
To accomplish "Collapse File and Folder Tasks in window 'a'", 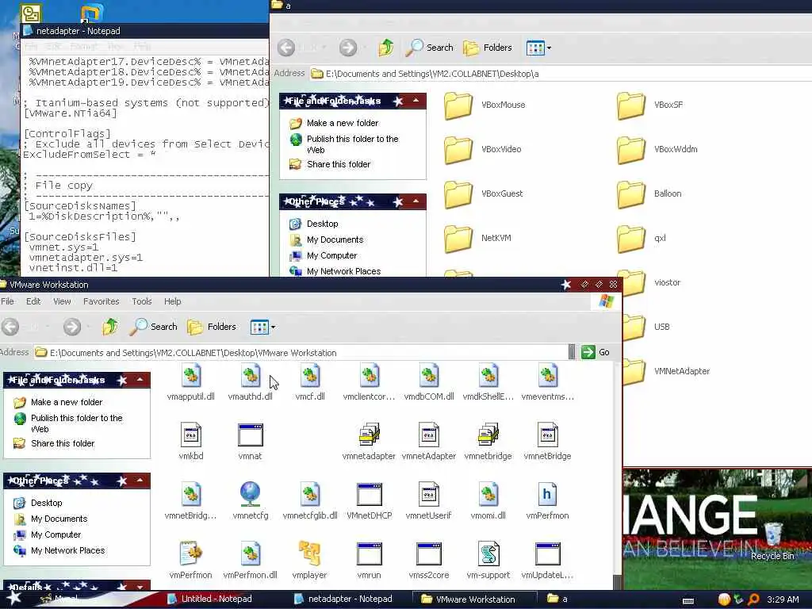I will click(416, 101).
